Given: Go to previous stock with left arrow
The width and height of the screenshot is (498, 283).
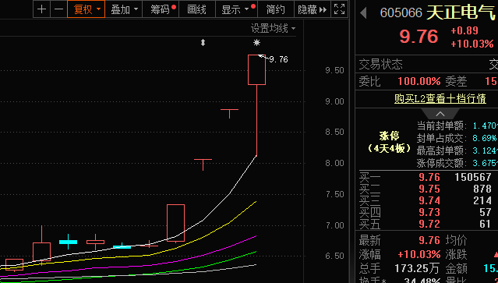Looking at the screenshot, I should (x=364, y=13).
